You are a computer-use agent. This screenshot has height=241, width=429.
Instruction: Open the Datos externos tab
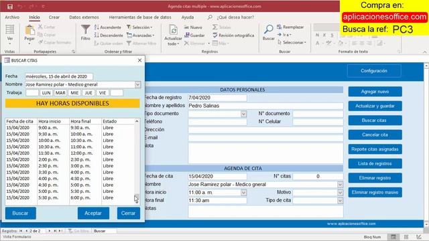[84, 17]
